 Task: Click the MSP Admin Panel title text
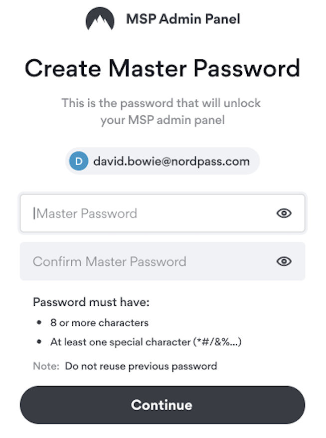coord(183,19)
